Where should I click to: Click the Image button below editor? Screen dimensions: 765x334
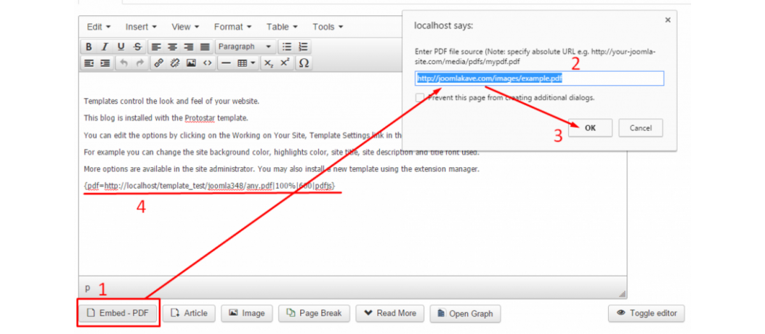(247, 313)
